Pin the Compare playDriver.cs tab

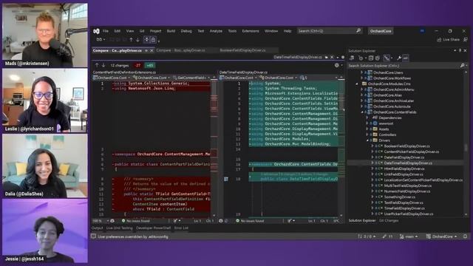pos(146,51)
